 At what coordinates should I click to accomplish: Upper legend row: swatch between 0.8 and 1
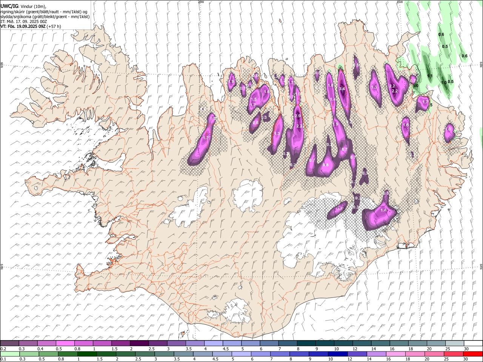pos(83,343)
